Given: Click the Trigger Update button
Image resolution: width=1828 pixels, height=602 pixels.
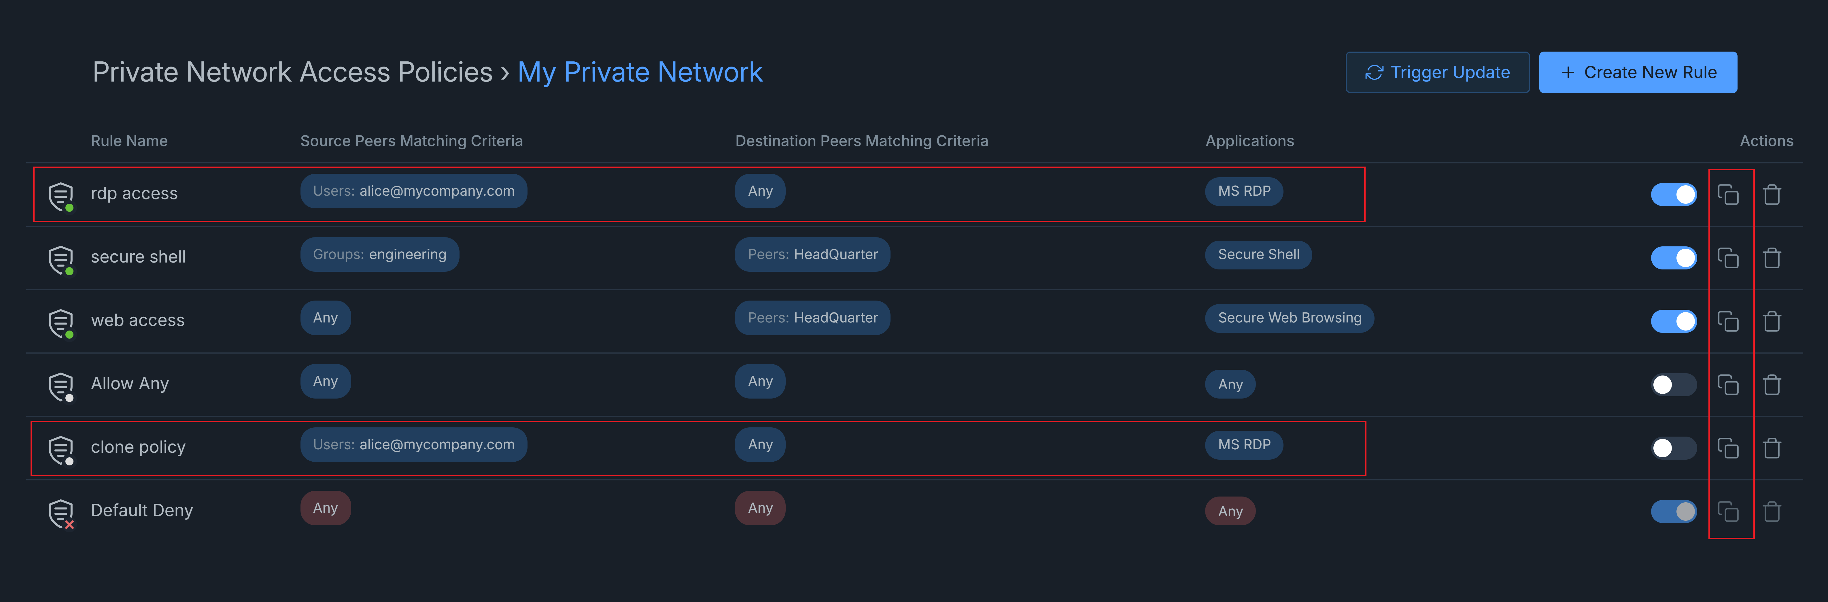Looking at the screenshot, I should (x=1437, y=72).
